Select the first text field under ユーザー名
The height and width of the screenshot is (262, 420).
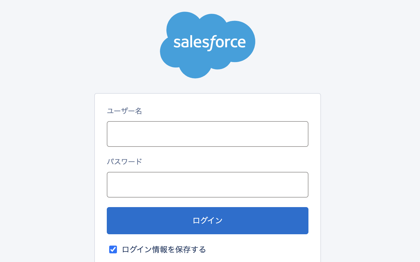tap(207, 134)
